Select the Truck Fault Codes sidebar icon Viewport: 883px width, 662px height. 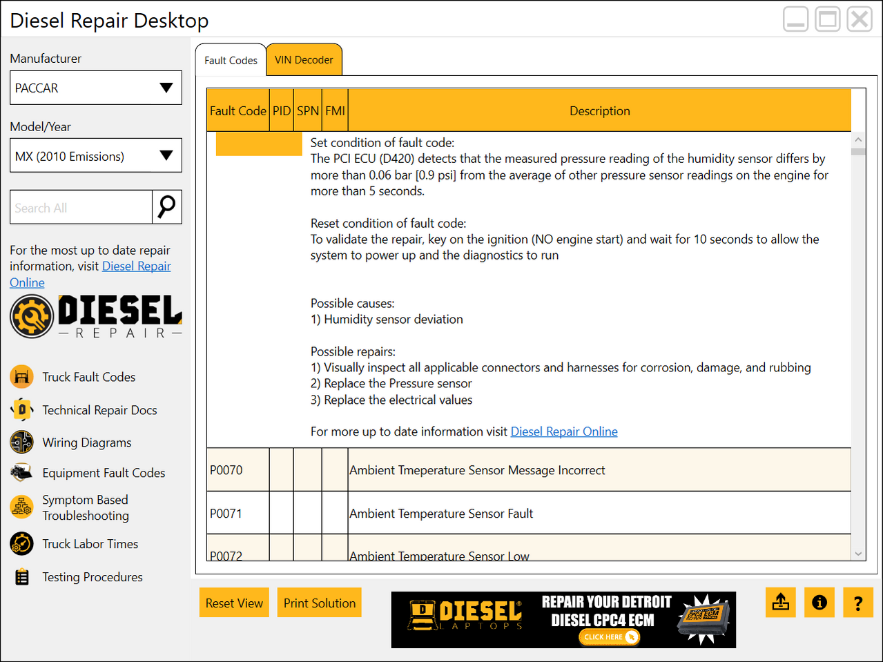coord(21,376)
